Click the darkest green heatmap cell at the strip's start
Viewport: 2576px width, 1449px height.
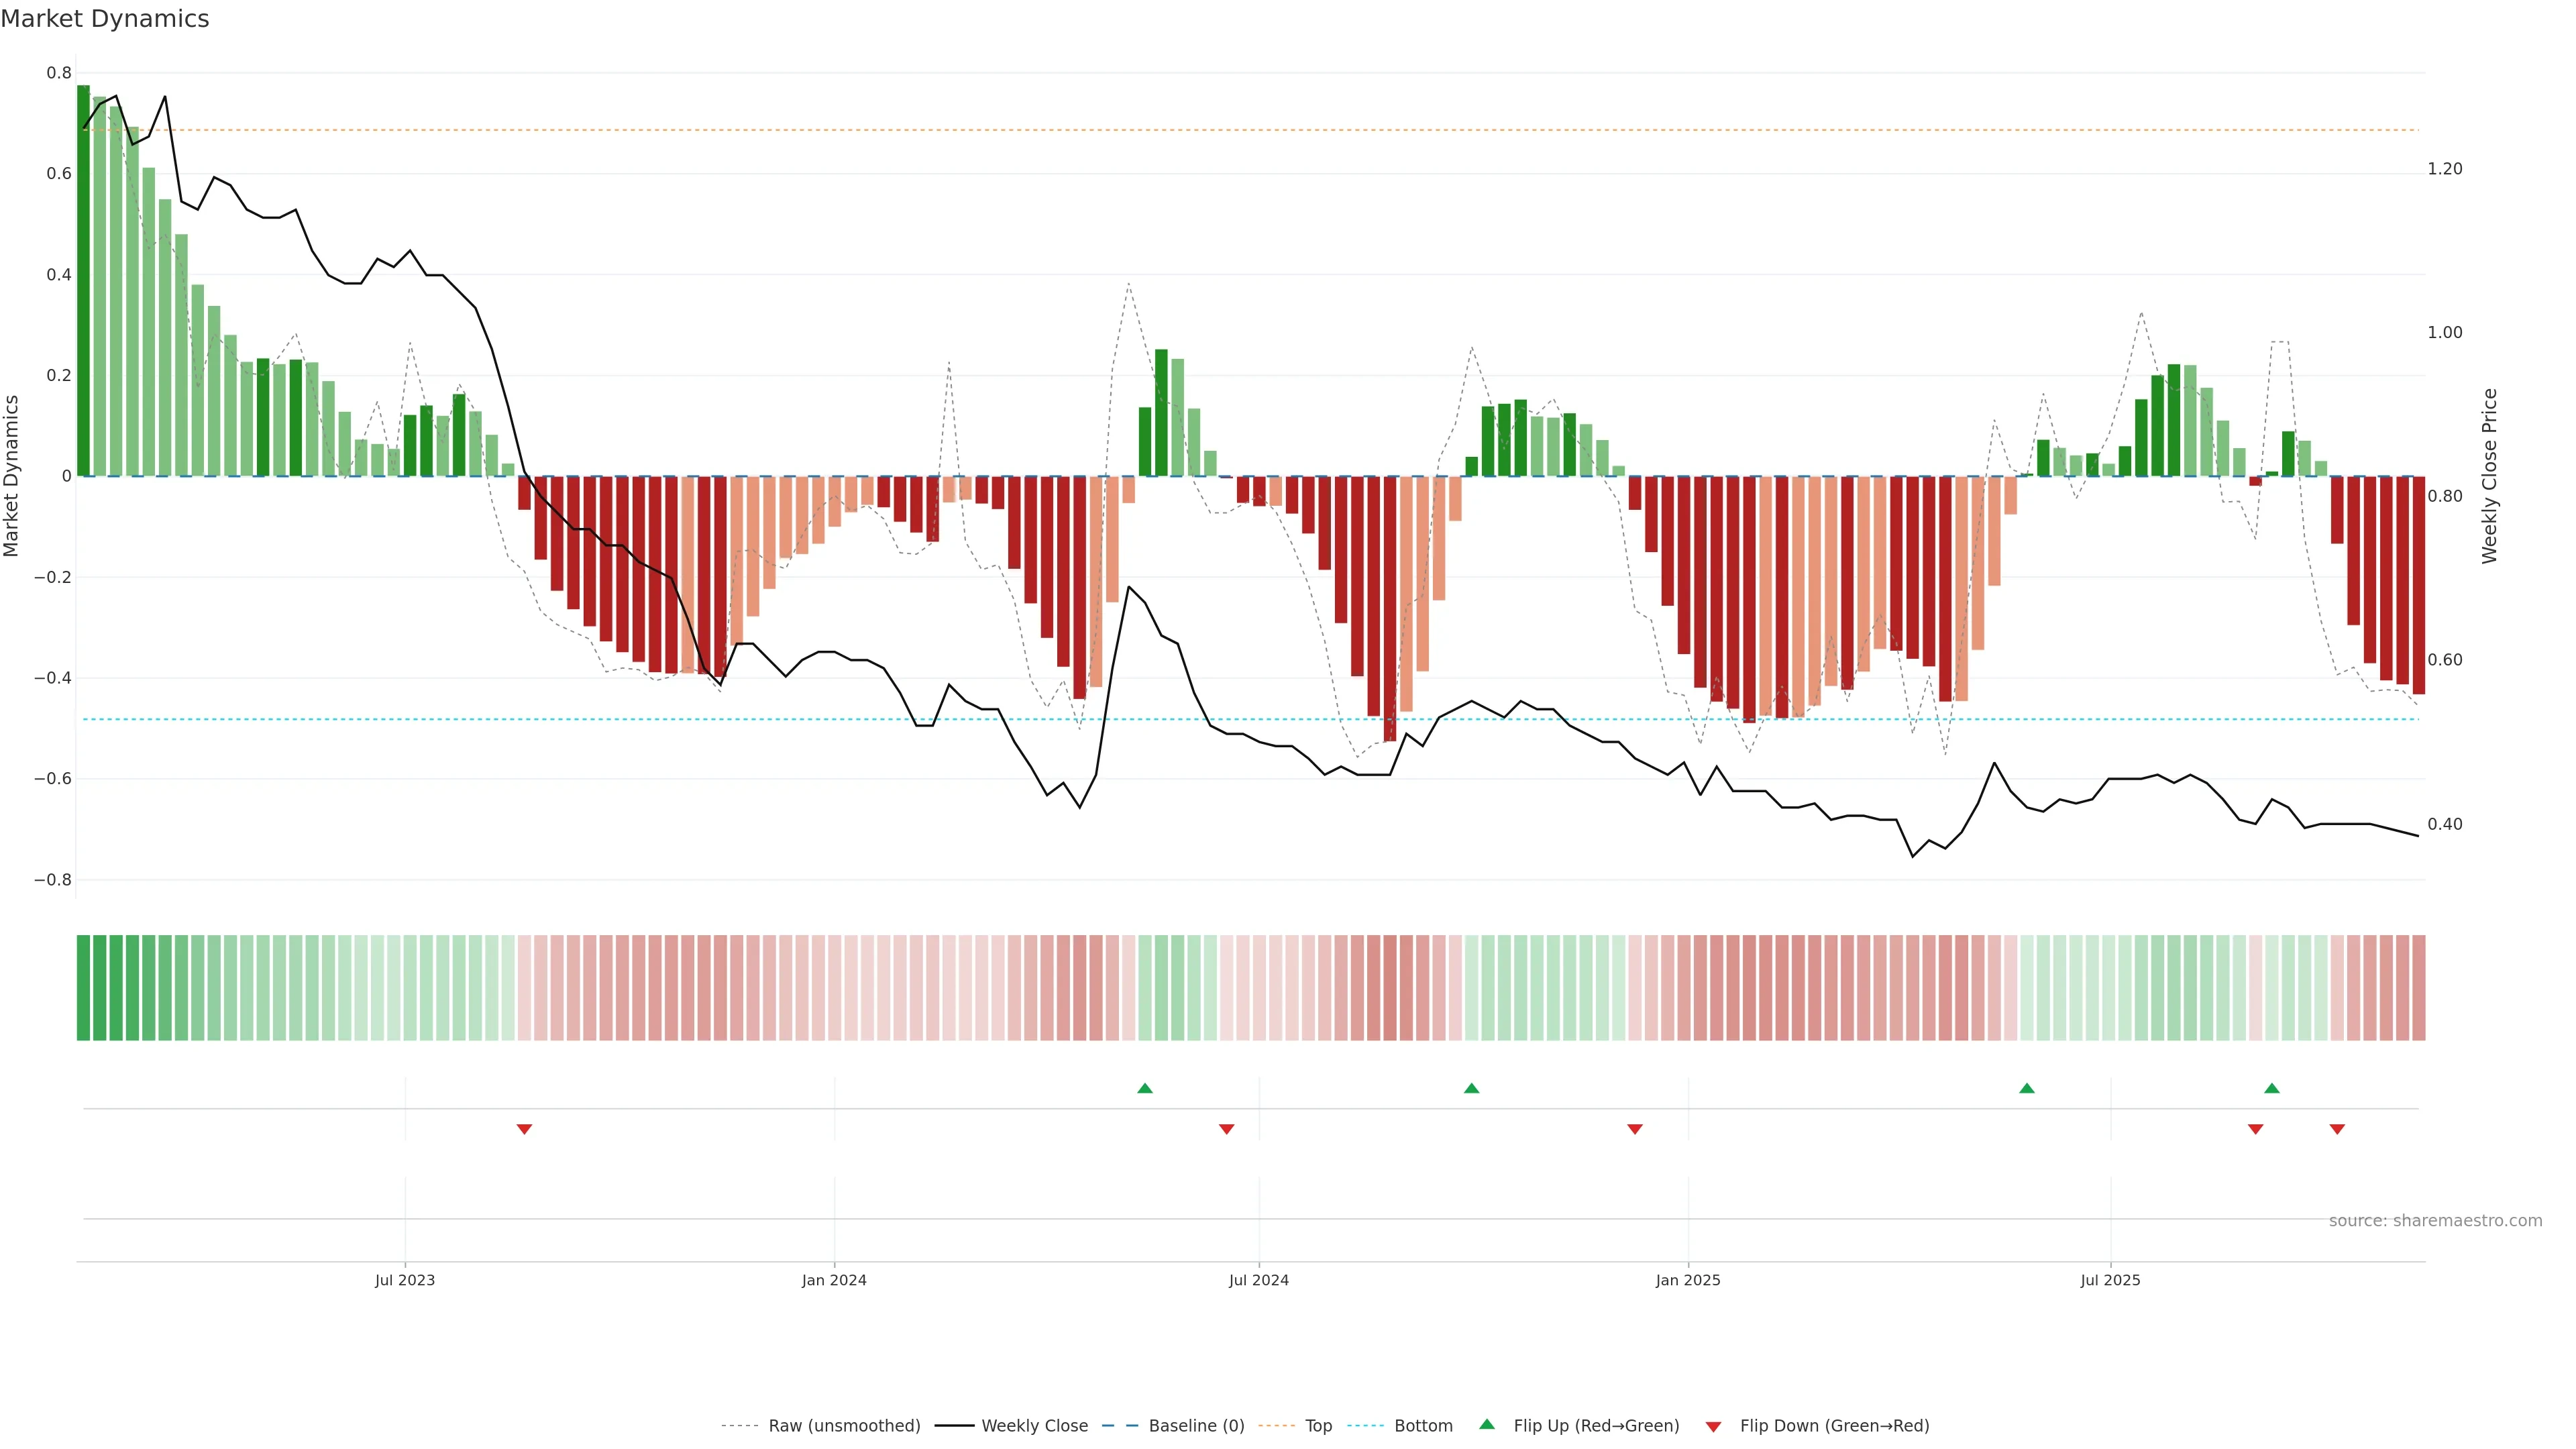83,987
